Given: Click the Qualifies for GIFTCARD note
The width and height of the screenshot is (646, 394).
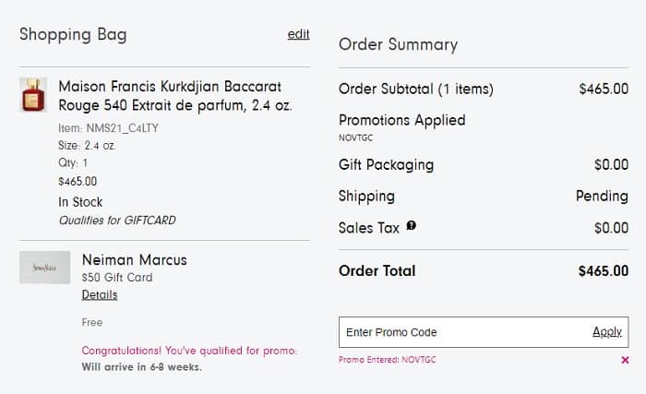Looking at the screenshot, I should click(x=117, y=221).
